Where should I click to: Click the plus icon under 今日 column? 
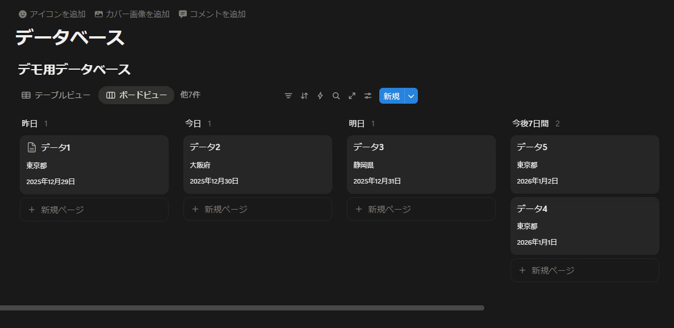(x=195, y=209)
